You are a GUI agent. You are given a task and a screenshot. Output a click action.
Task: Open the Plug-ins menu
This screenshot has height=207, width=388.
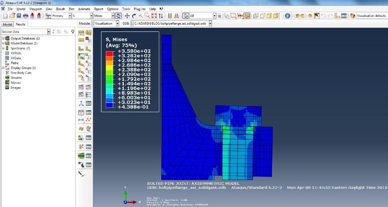click(x=139, y=9)
